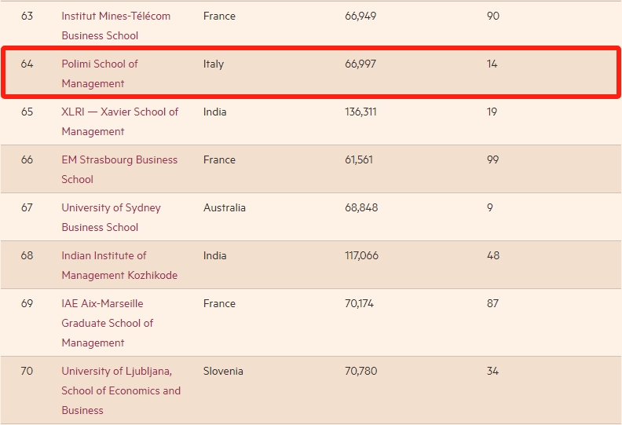Viewport: 622px width, 425px height.
Task: Select value 99 in EM Strasbourg row
Action: 492,159
